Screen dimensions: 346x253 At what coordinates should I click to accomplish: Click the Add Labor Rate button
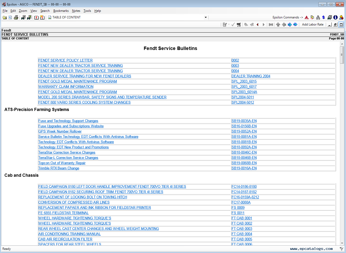coord(313,24)
